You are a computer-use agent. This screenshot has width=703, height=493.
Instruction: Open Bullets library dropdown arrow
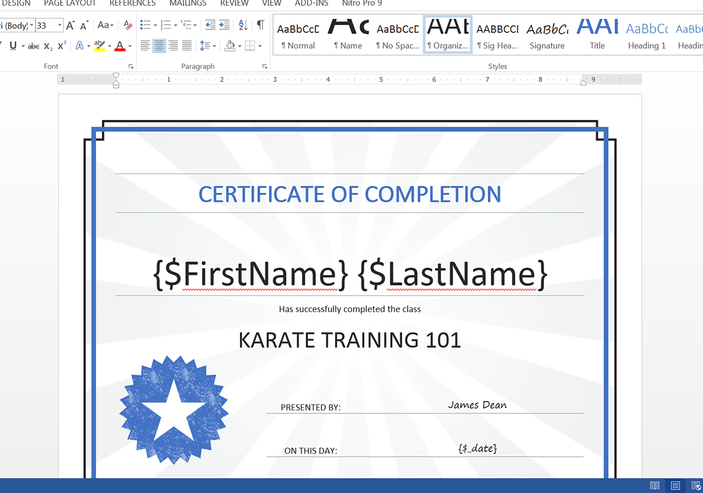155,25
